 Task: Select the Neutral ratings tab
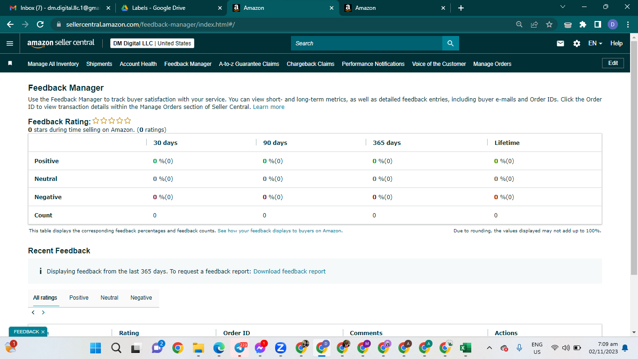(x=109, y=298)
